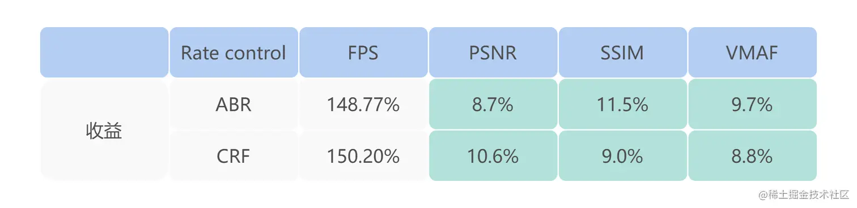The height and width of the screenshot is (208, 857).
Task: Click the blank top-left header cell
Action: pyautogui.click(x=104, y=53)
